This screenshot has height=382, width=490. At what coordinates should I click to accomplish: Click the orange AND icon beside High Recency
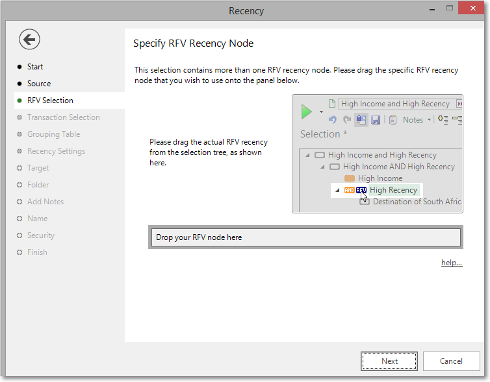pos(350,190)
